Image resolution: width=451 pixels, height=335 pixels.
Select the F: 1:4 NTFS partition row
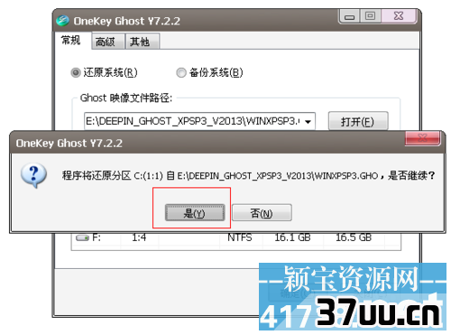pyautogui.click(x=235, y=238)
